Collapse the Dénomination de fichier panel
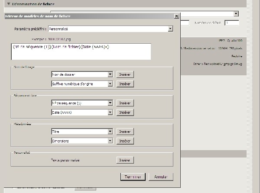The image size is (260, 193). tap(9, 4)
